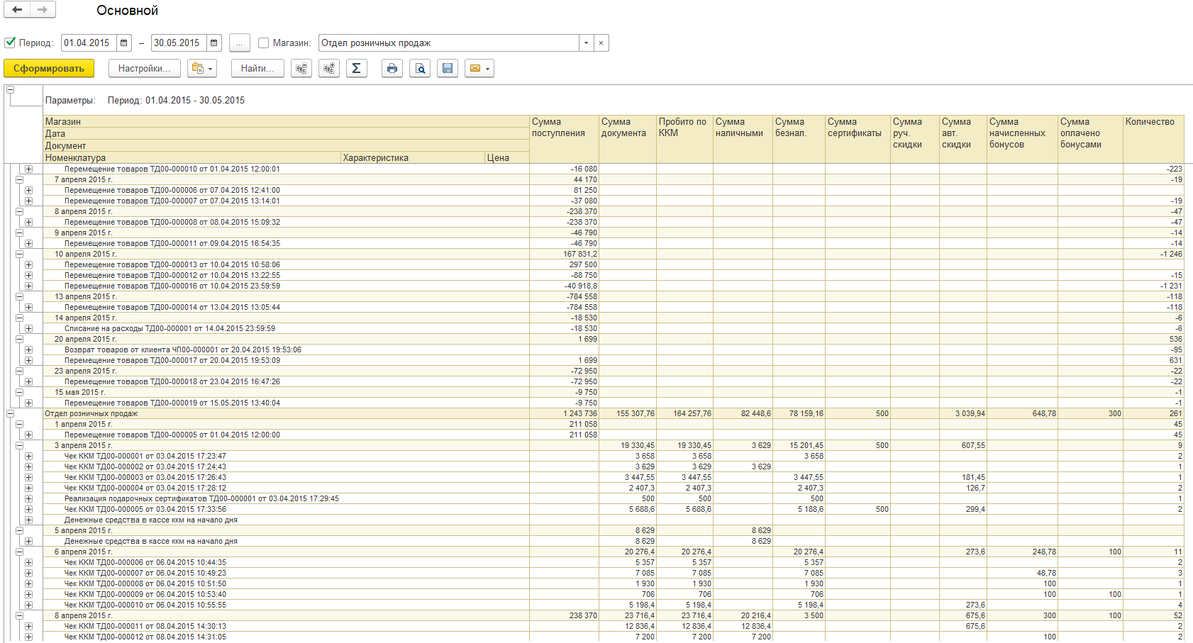Viewport: 1193px width, 643px height.
Task: Click the Найти... button
Action: pos(257,69)
